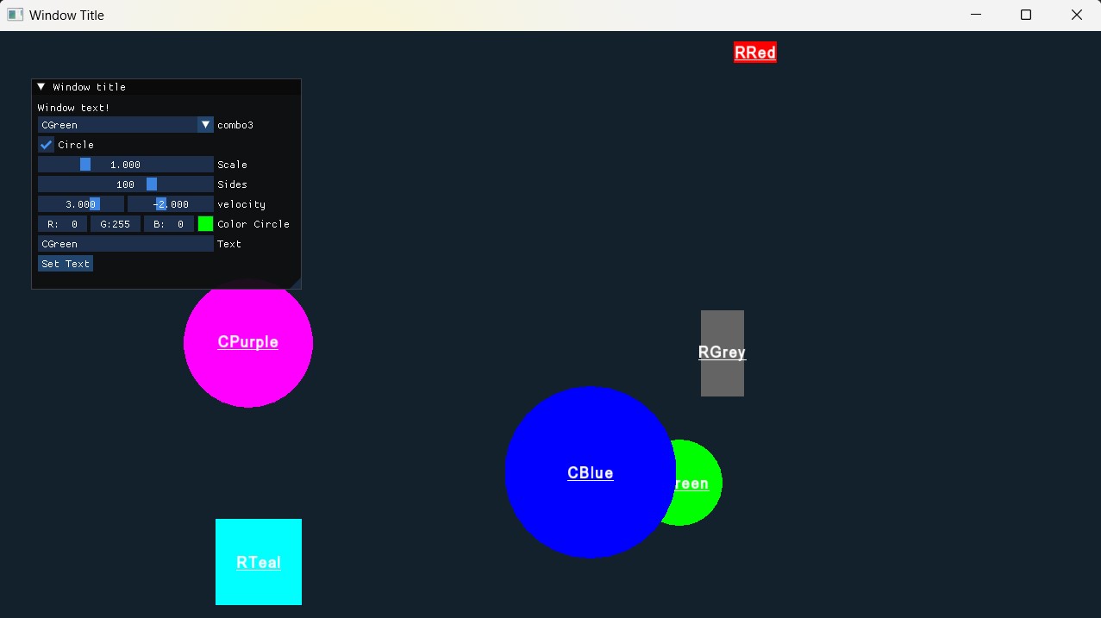Open the combo3 dropdown arrow

pos(205,125)
